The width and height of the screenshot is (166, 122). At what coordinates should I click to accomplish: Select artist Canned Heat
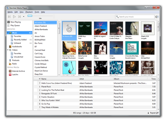click(45, 50)
